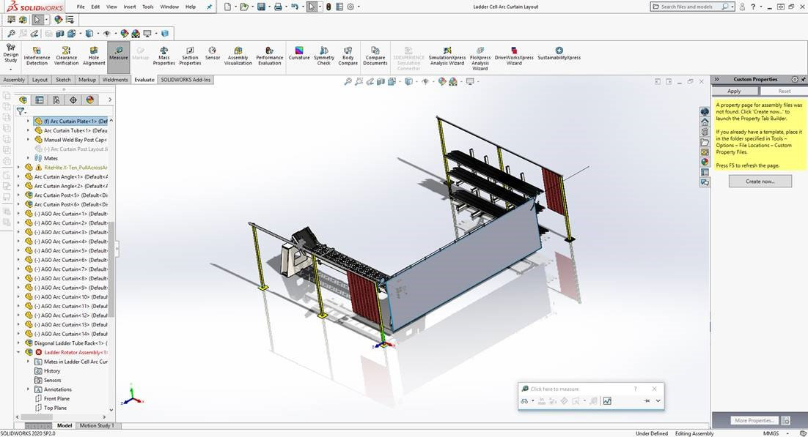Select (f) Arc Curtain Plate<1> item
The image size is (808, 437).
point(71,122)
